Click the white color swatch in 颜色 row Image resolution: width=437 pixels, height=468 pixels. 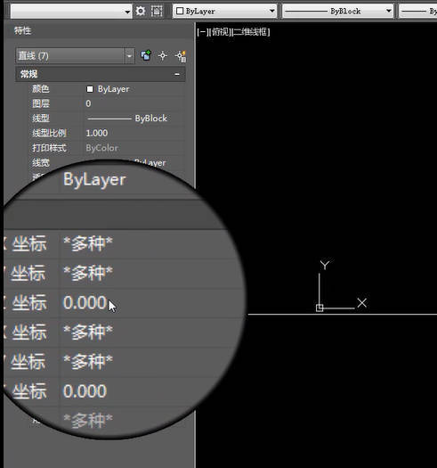click(89, 89)
